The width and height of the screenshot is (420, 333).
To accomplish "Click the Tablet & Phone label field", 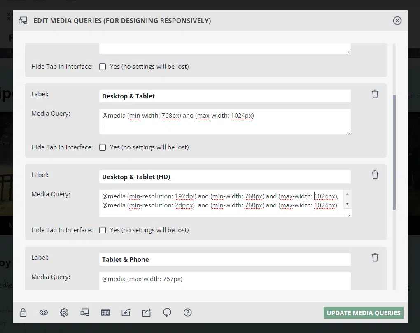I will [x=225, y=260].
